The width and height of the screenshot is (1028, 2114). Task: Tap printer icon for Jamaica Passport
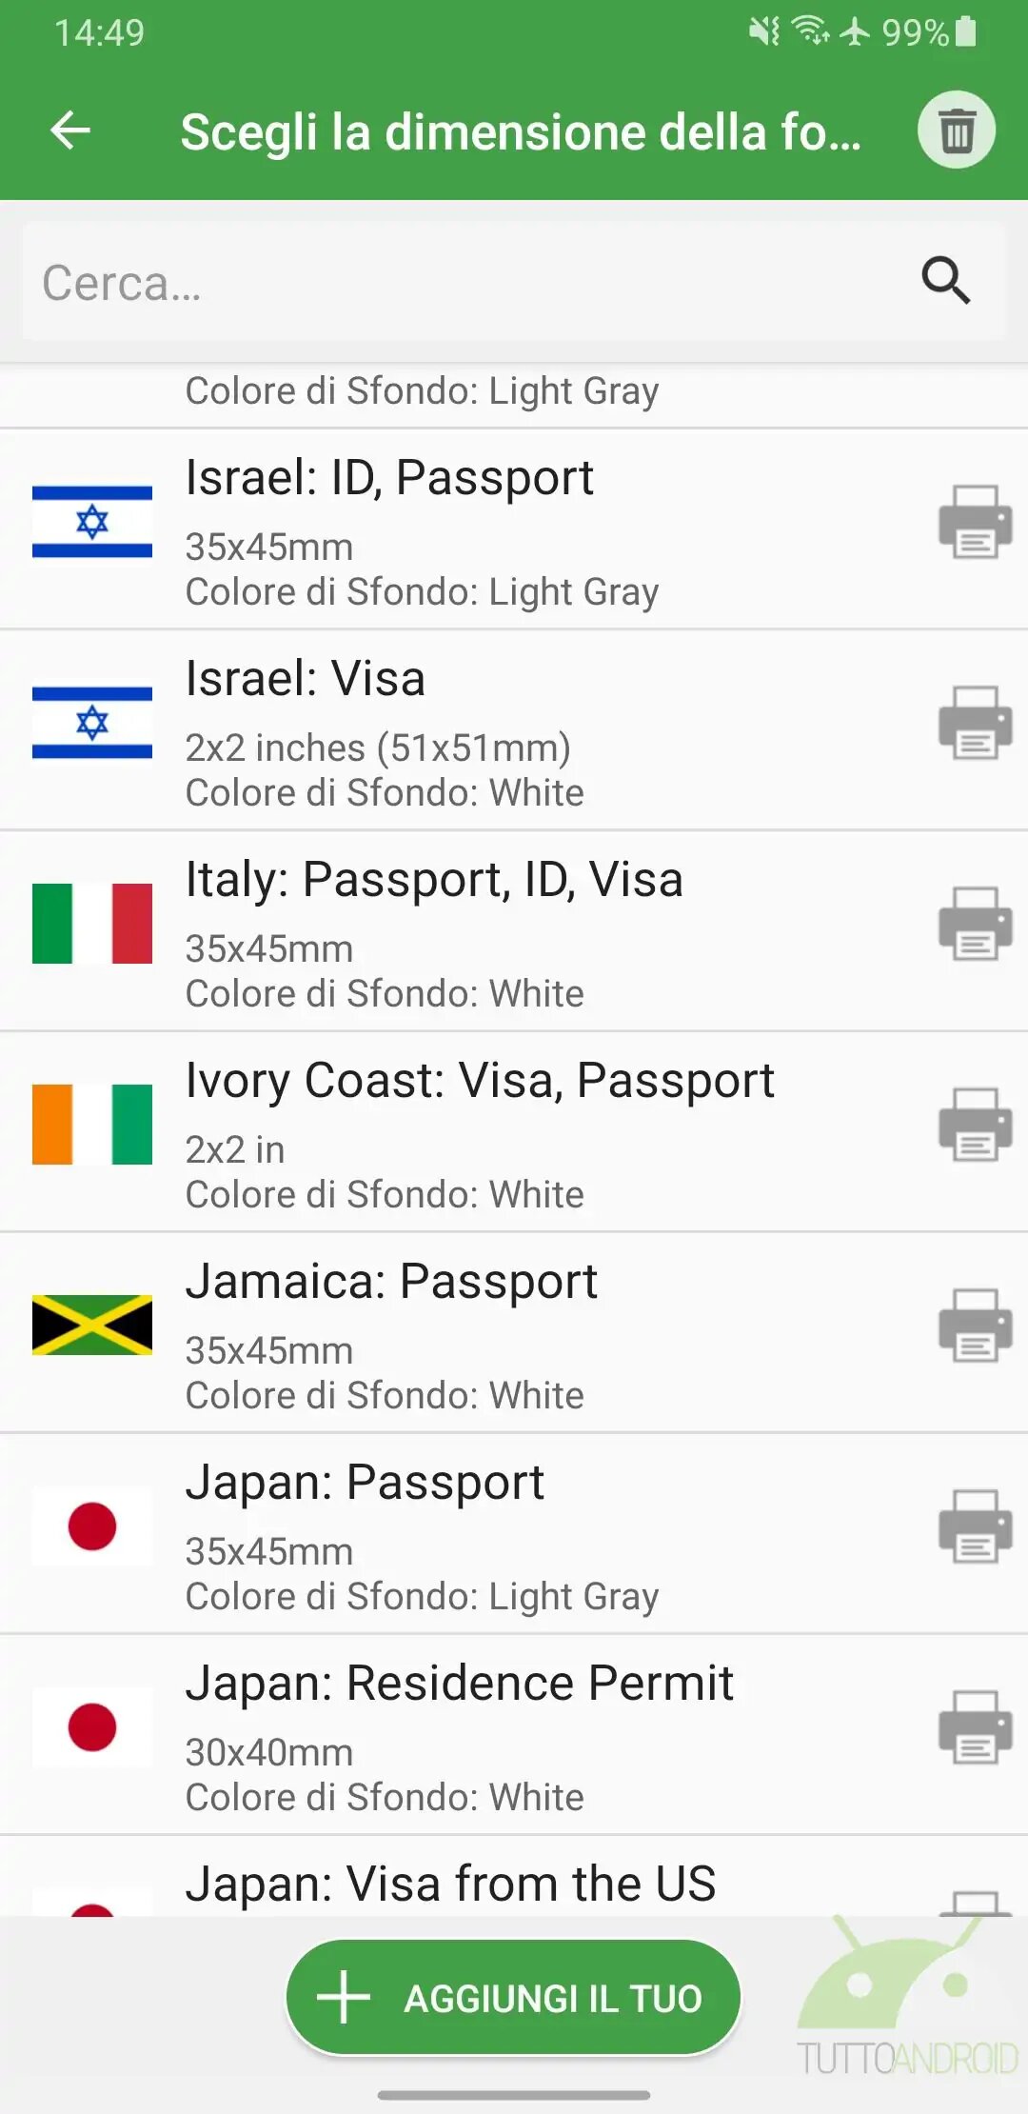(975, 1326)
